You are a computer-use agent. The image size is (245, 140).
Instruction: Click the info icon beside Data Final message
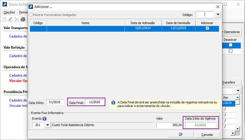(x=113, y=103)
